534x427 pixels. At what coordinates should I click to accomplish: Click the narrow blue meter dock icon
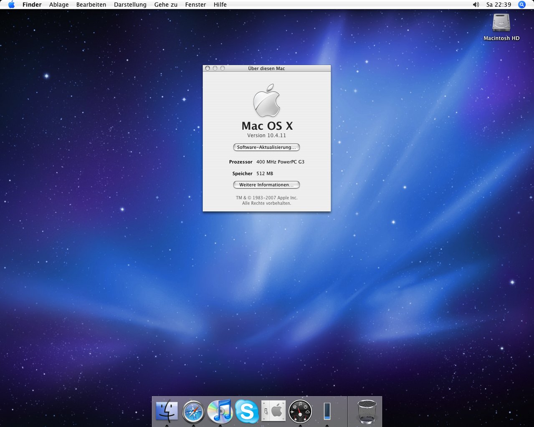click(x=327, y=411)
